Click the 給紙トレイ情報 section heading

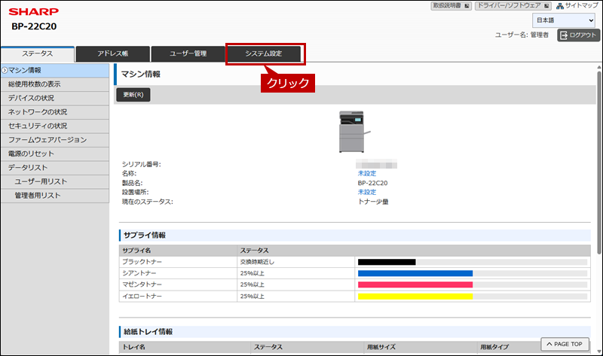pos(148,331)
